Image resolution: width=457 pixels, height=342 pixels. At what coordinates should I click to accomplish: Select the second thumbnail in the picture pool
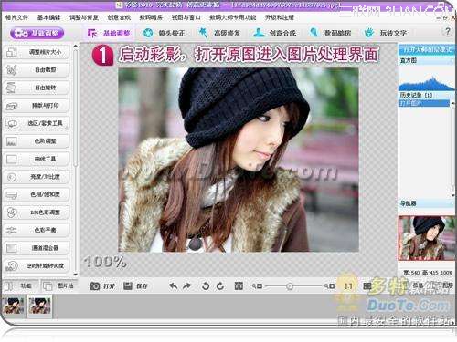(x=40, y=306)
